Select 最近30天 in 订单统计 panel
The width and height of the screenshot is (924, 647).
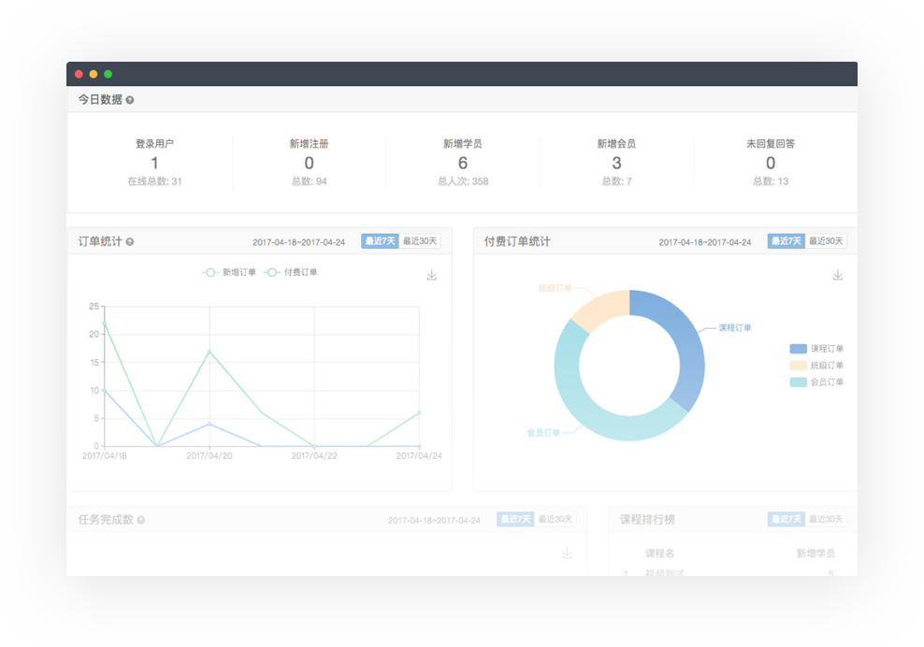(420, 241)
